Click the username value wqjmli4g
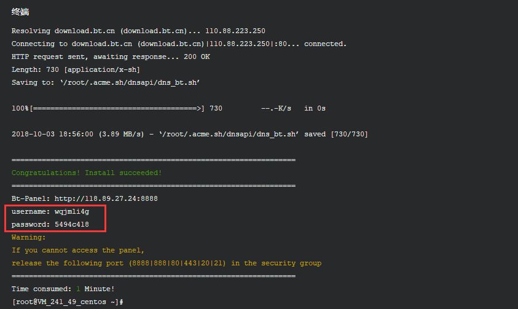The image size is (518, 309). (72, 211)
